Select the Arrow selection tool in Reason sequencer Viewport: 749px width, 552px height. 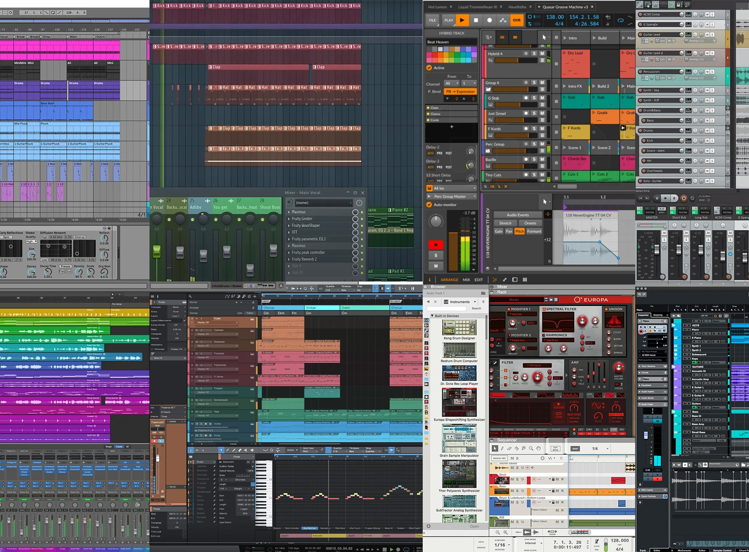(495, 448)
